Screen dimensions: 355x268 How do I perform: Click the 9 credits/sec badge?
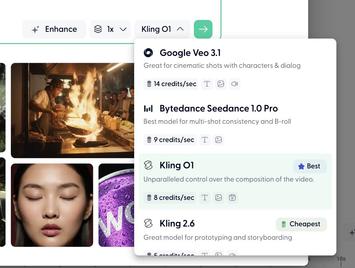(x=170, y=140)
